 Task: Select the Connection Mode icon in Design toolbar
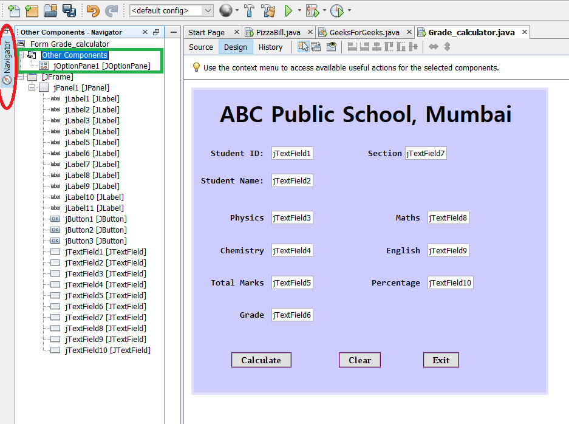318,47
